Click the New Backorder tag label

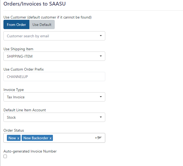pos(36,138)
